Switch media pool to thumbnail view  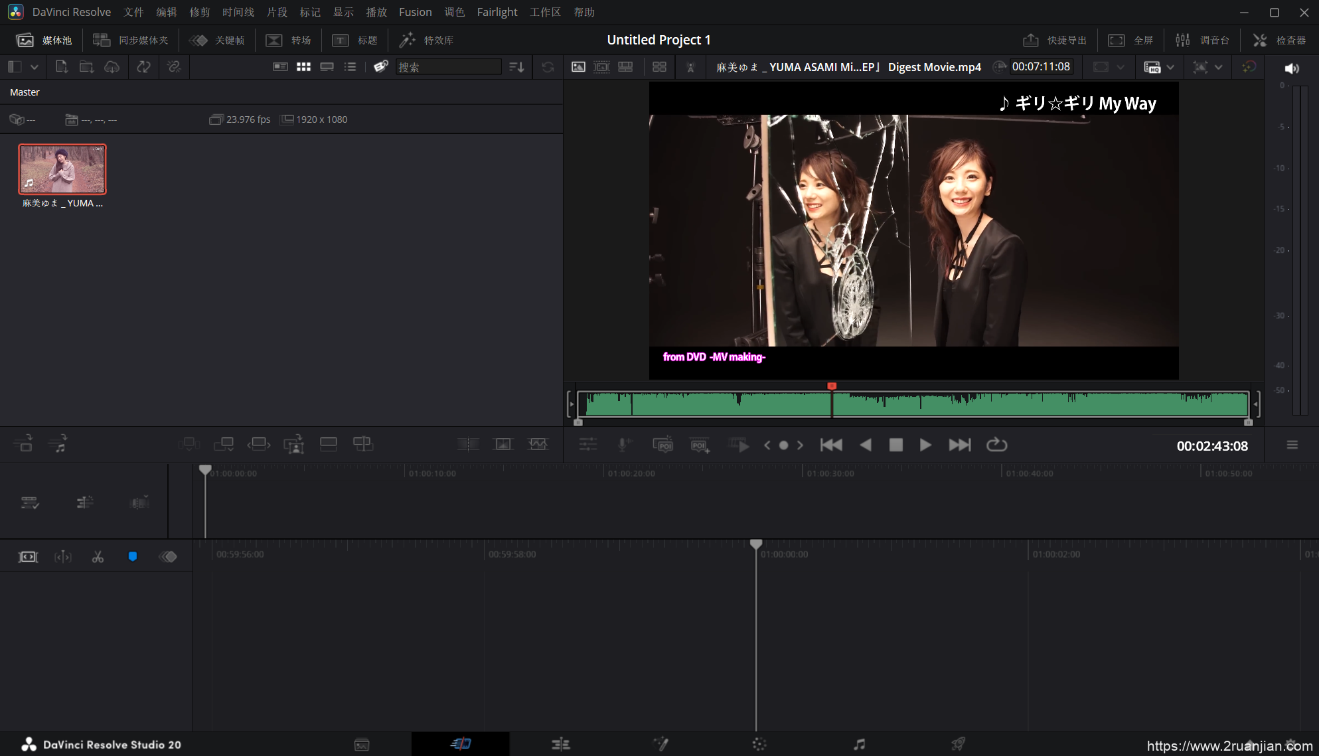(303, 67)
